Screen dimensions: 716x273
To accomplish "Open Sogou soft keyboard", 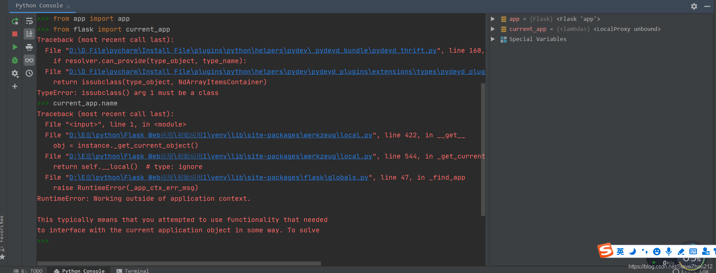I will pyautogui.click(x=693, y=252).
